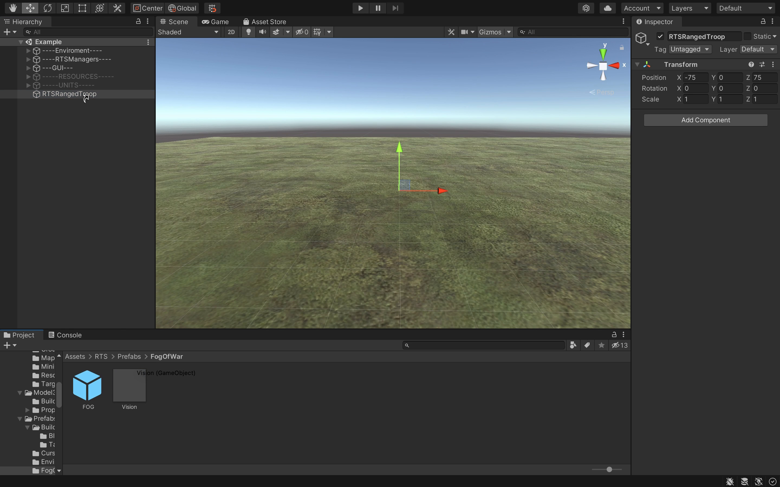Screen dimensions: 780x487
Task: Open Transform preset selector
Action: point(762,64)
